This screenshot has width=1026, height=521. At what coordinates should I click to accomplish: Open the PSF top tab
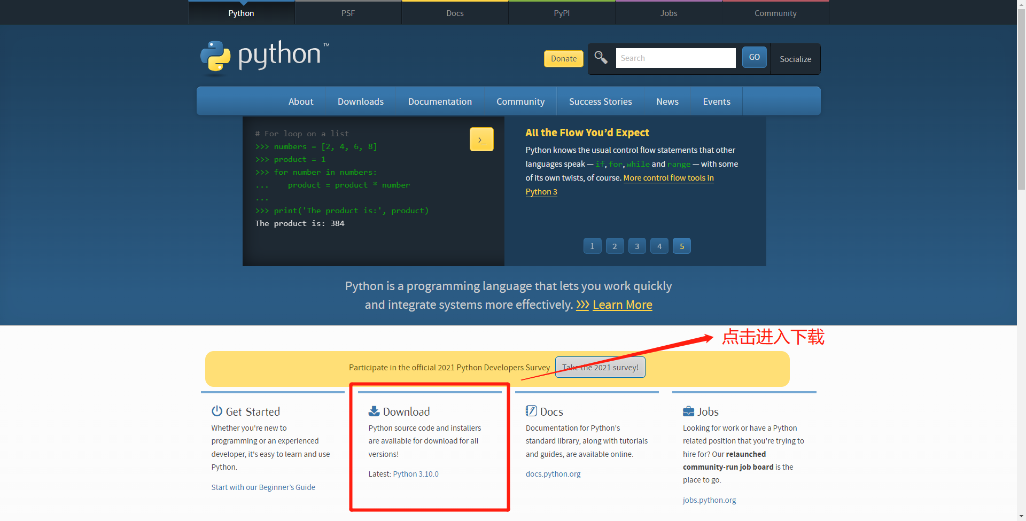(348, 13)
